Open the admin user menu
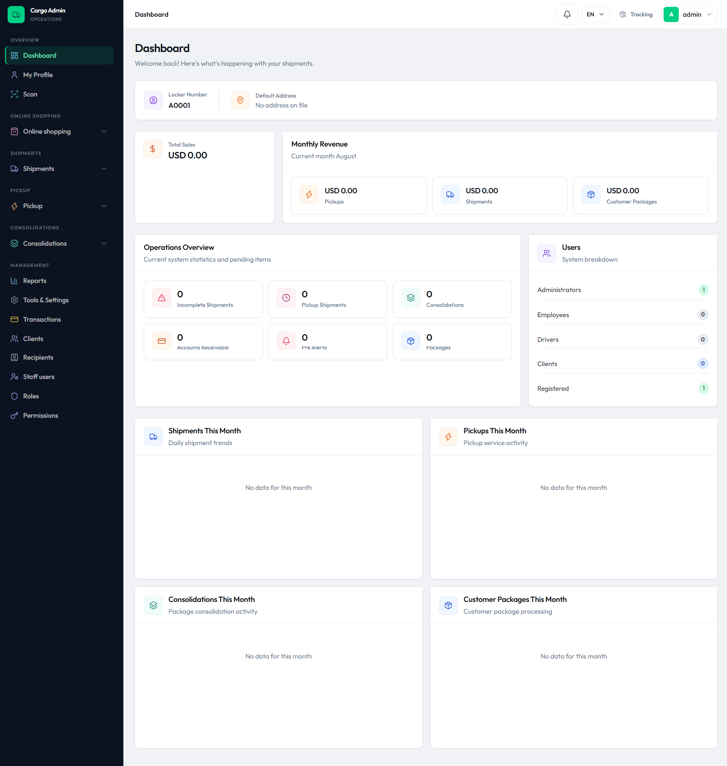The image size is (727, 766). [689, 14]
